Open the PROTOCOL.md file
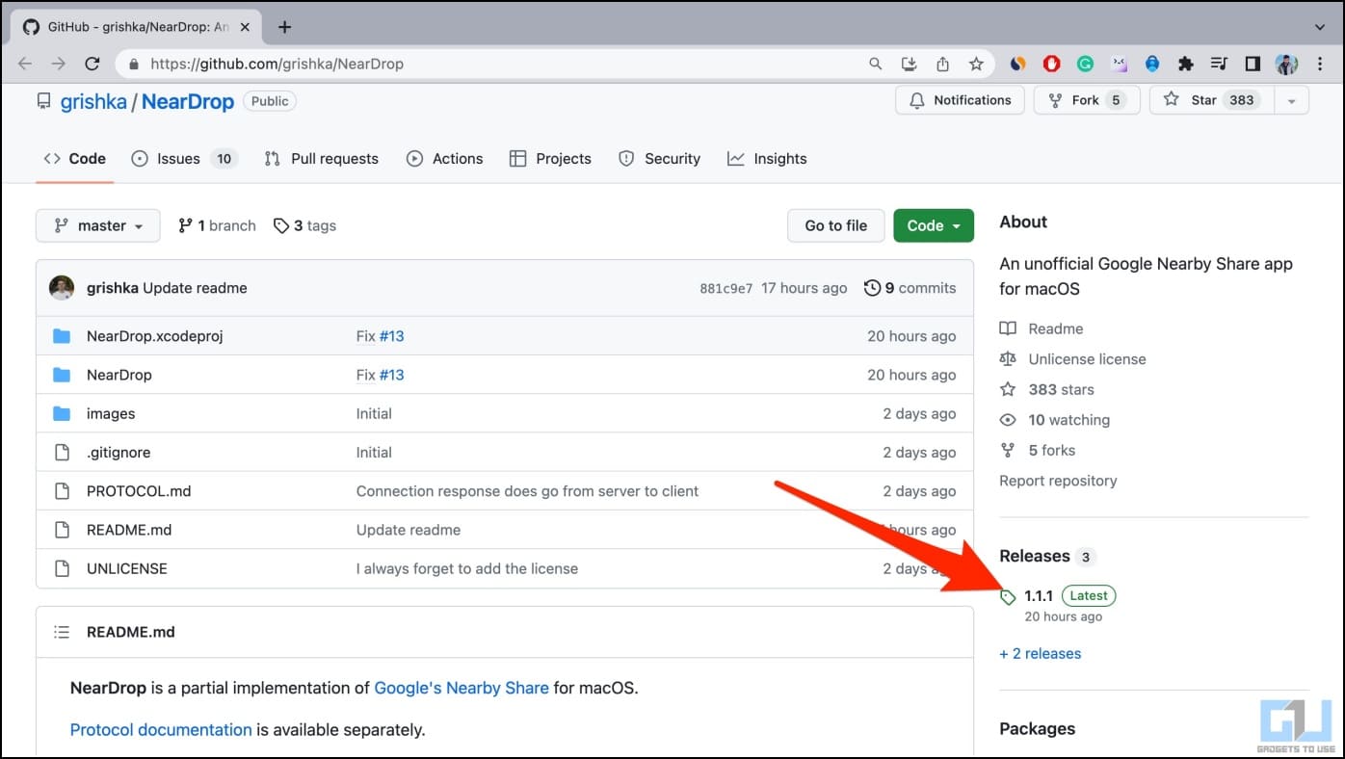This screenshot has width=1345, height=759. point(139,491)
